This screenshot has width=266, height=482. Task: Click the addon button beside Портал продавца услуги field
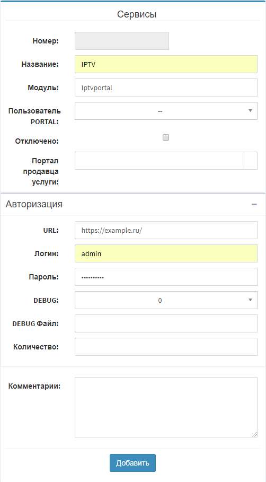[x=251, y=161]
